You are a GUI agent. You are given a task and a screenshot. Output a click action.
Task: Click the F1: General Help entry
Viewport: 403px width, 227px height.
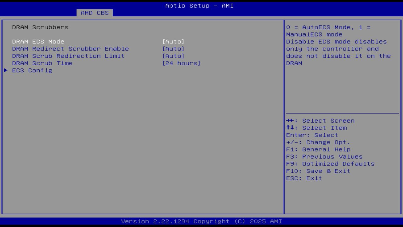pyautogui.click(x=318, y=149)
